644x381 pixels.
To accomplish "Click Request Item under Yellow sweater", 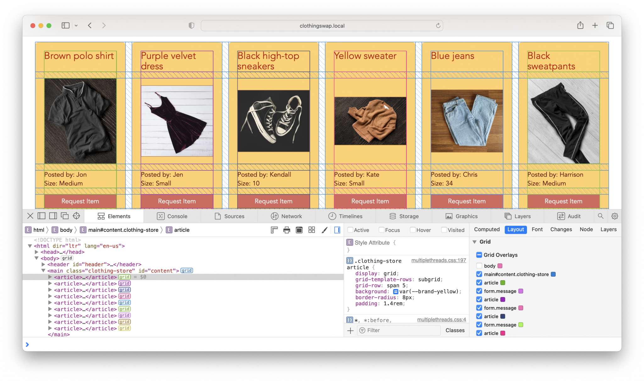I will [x=370, y=201].
